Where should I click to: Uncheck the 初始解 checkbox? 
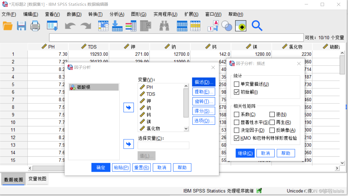click(236, 92)
